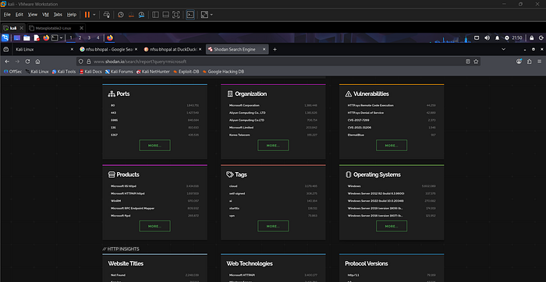Open the Exploit-DB bookmark
Screen dimensions: 546x282
pos(186,72)
